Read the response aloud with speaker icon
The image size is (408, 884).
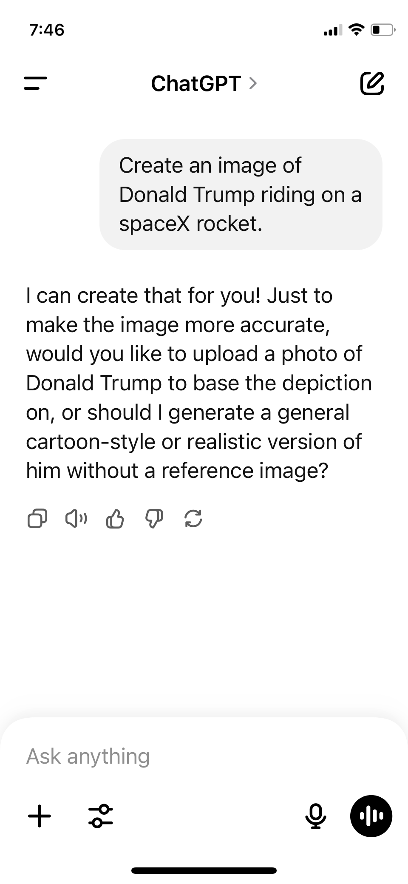click(x=76, y=518)
